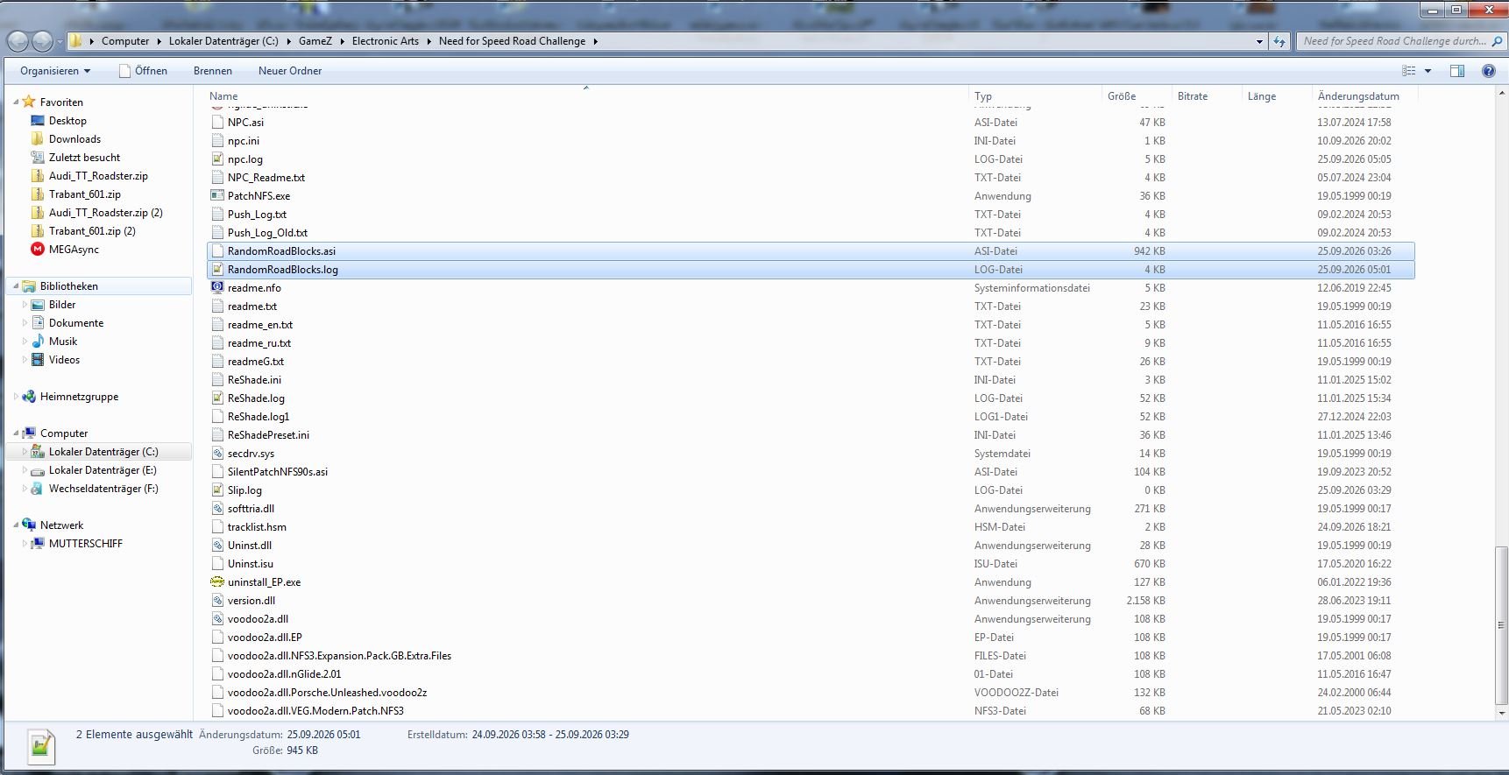The width and height of the screenshot is (1509, 775).
Task: Select Lokaler Datenträger (C:) in the tree
Action: click(103, 452)
